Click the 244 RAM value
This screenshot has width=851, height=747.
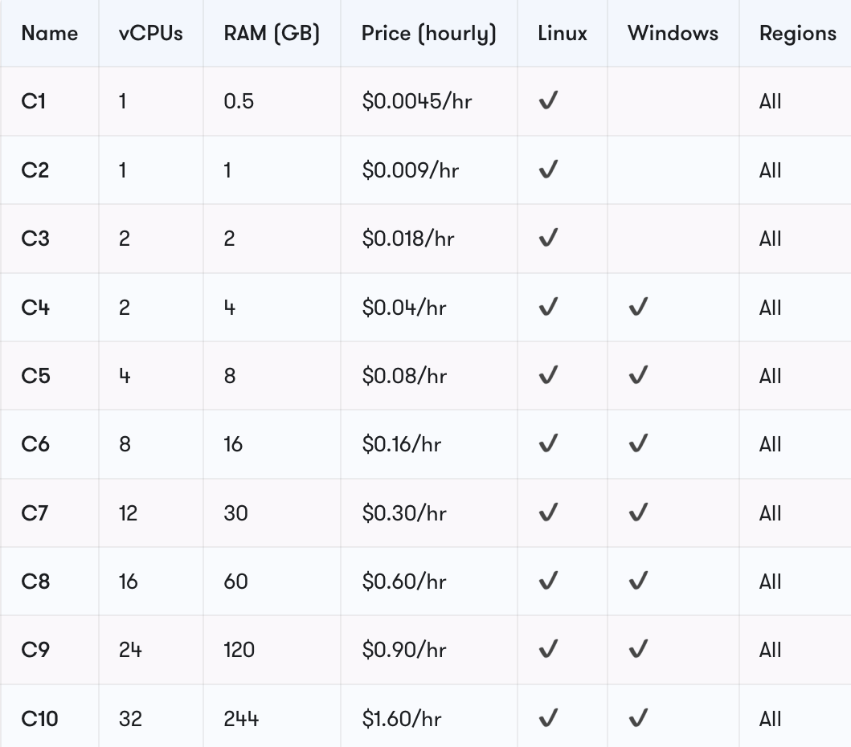[x=241, y=718]
